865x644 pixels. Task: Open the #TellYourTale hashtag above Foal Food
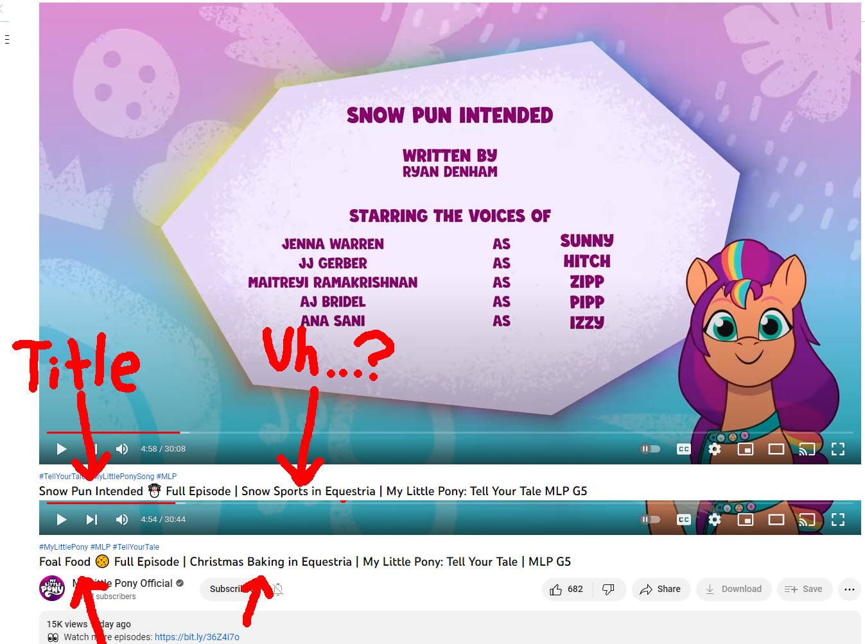click(x=136, y=547)
